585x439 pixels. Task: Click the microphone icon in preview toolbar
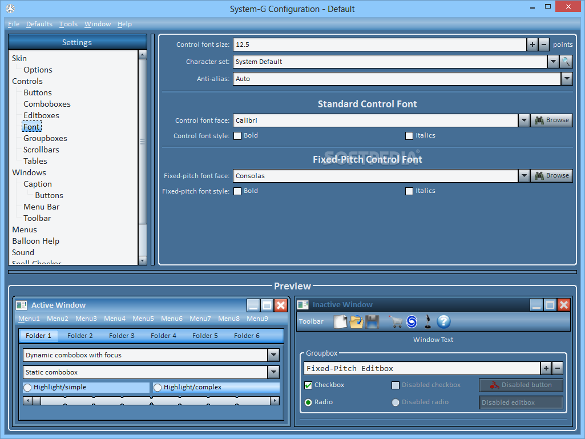click(428, 321)
